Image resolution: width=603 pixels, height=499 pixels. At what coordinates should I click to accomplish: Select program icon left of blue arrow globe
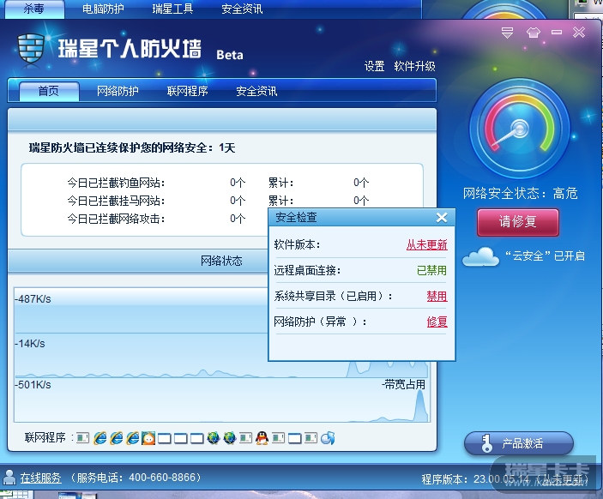pyautogui.click(x=311, y=438)
